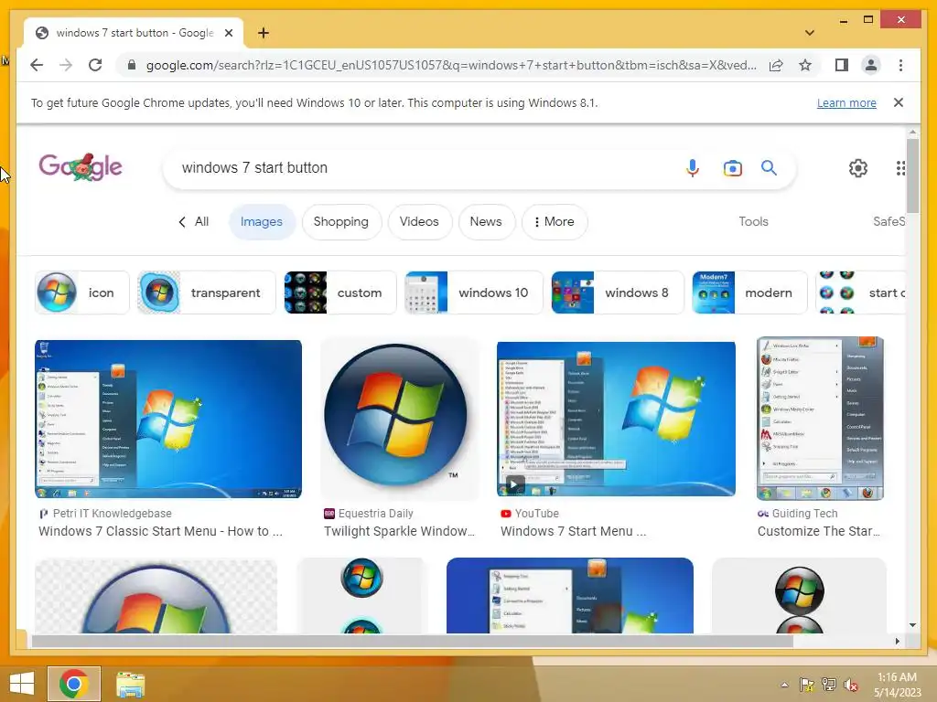937x702 pixels.
Task: Expand the tab search chevron
Action: pos(809,33)
